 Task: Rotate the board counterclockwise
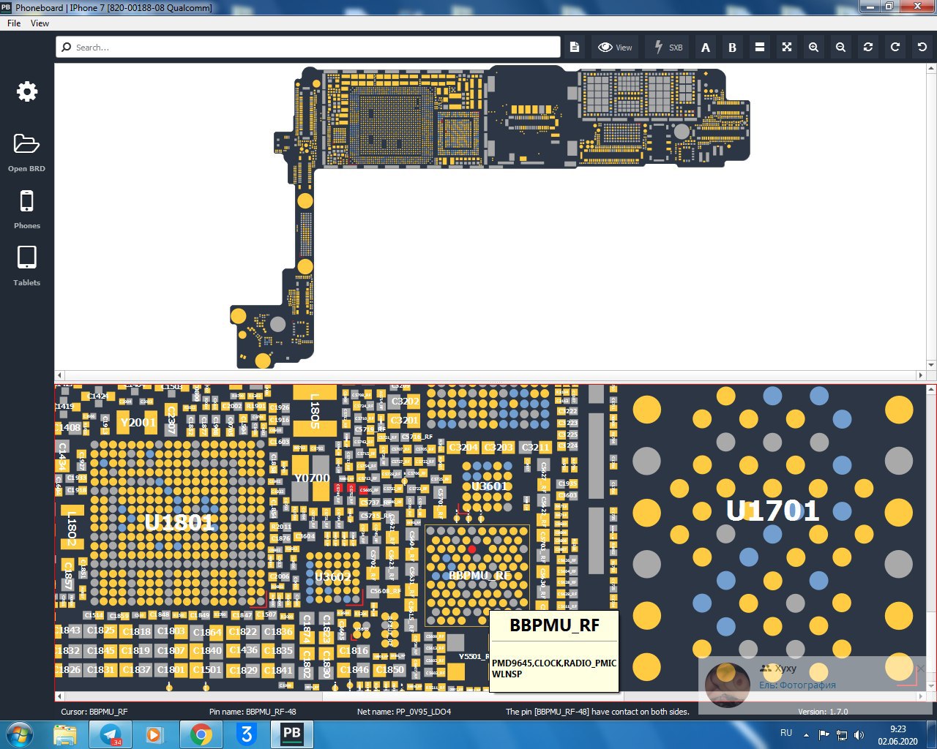tap(922, 47)
